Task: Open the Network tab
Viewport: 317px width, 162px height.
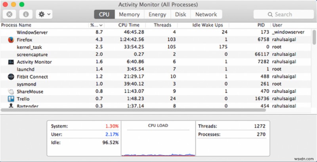Action: (x=206, y=14)
